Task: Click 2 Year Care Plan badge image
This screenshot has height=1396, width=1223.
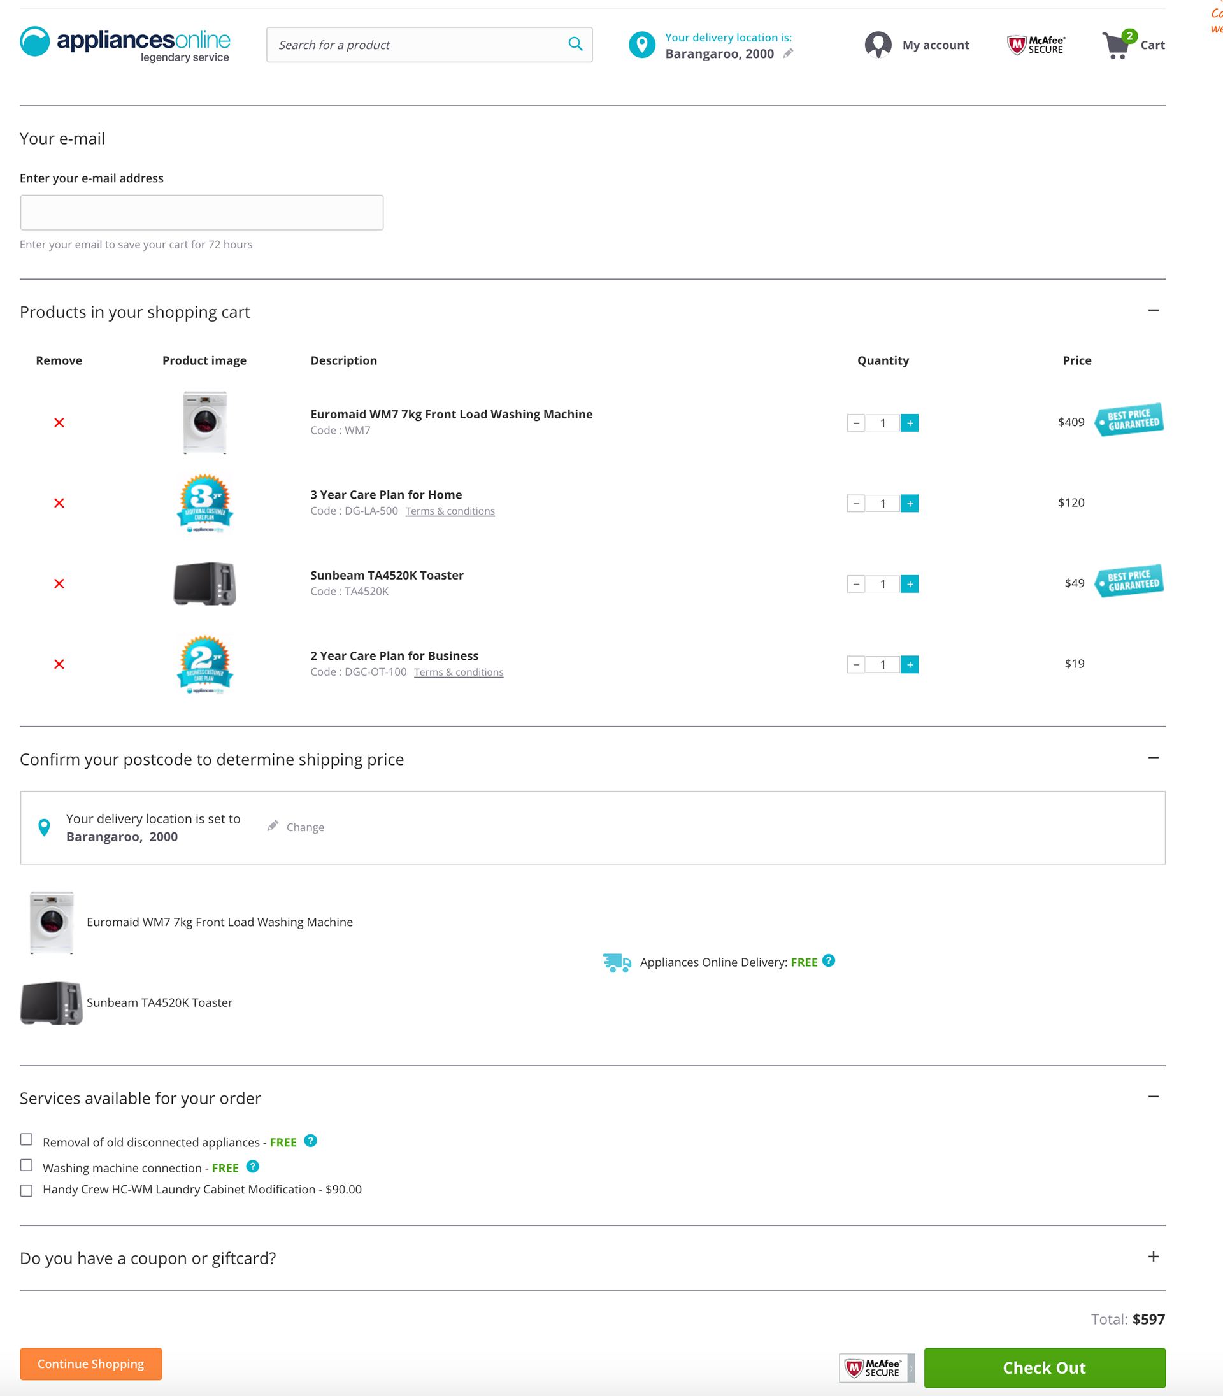Action: [204, 665]
